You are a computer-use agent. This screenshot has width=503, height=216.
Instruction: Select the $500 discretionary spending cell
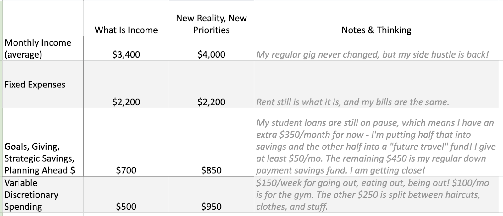126,194
